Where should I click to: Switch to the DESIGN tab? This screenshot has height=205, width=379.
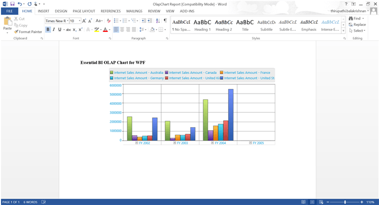61,11
